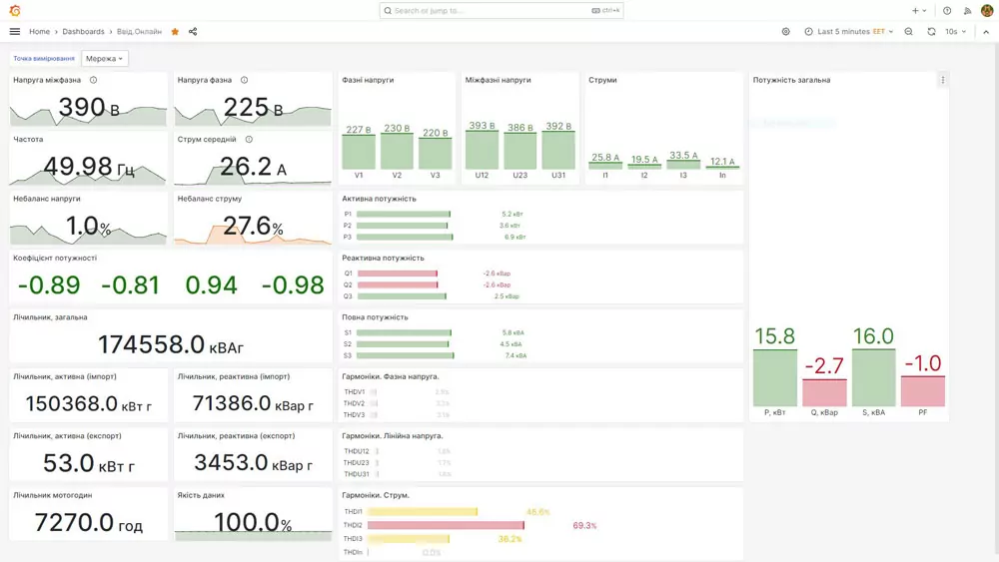Viewport: 999px width, 562px height.
Task: Click the V2 230 В bar
Action: coord(397,152)
